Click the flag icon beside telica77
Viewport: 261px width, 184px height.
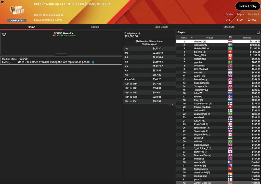230,93
